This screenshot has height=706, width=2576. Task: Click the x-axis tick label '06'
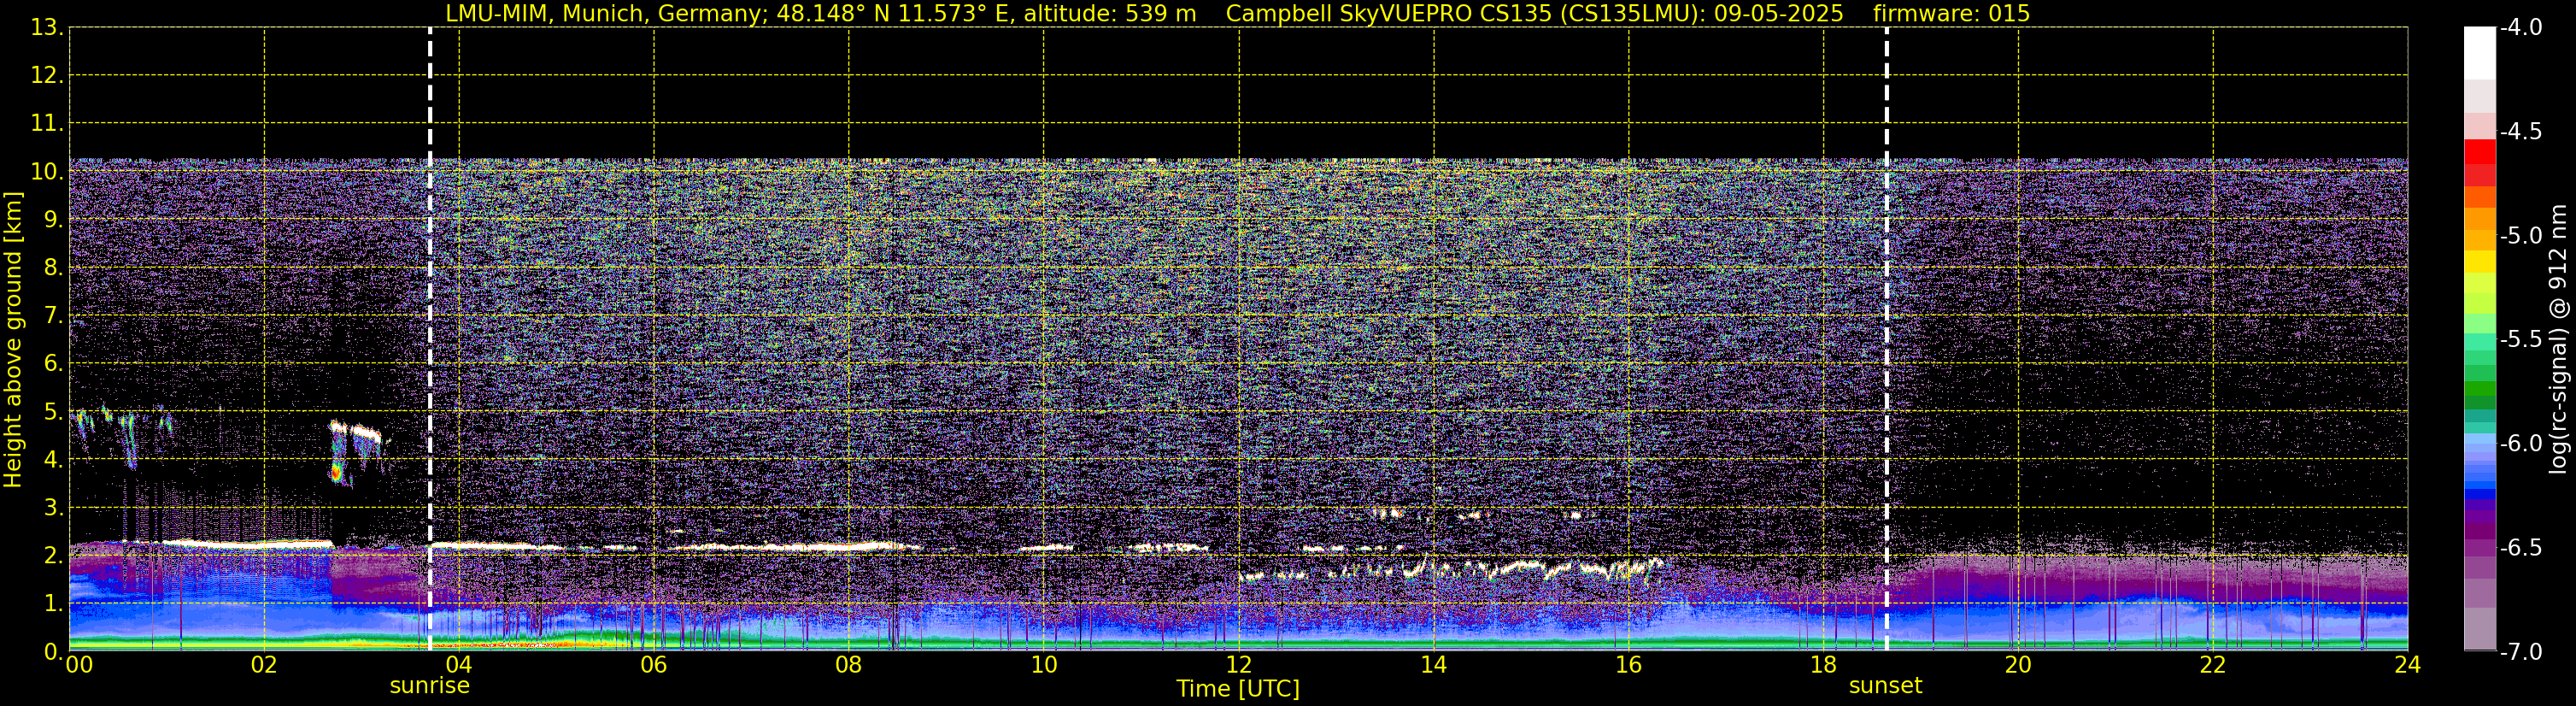coord(654,665)
